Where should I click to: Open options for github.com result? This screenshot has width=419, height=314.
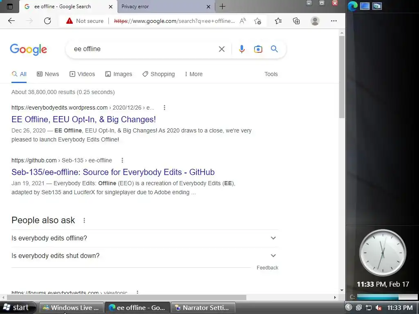pyautogui.click(x=122, y=160)
